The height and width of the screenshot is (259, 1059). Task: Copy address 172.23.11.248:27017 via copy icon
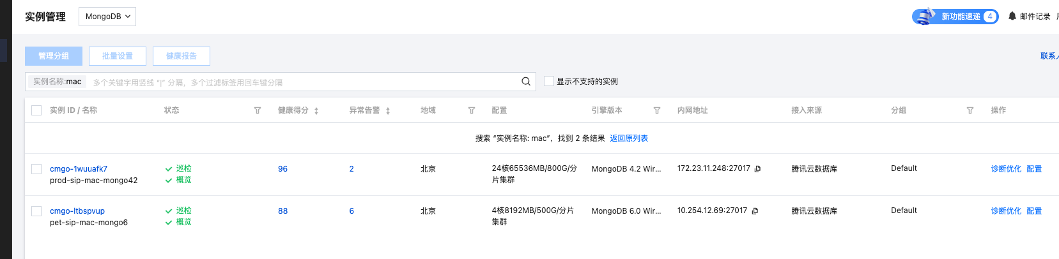click(x=758, y=169)
